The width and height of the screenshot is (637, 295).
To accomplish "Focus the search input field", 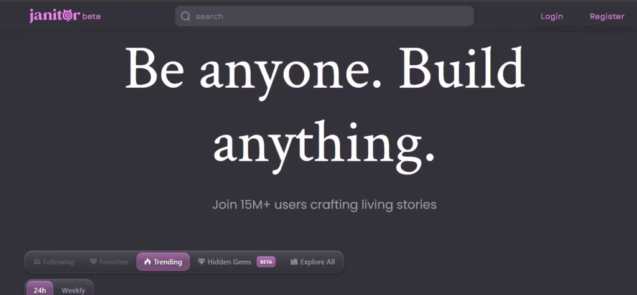I will (330, 16).
